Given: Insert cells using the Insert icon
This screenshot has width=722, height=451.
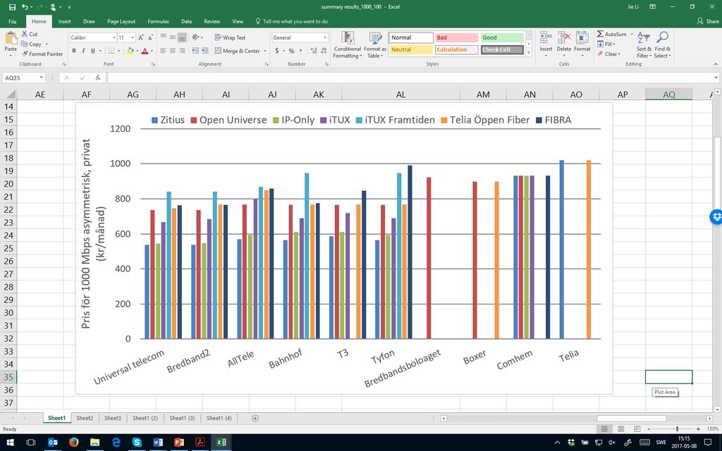Looking at the screenshot, I should click(x=546, y=38).
